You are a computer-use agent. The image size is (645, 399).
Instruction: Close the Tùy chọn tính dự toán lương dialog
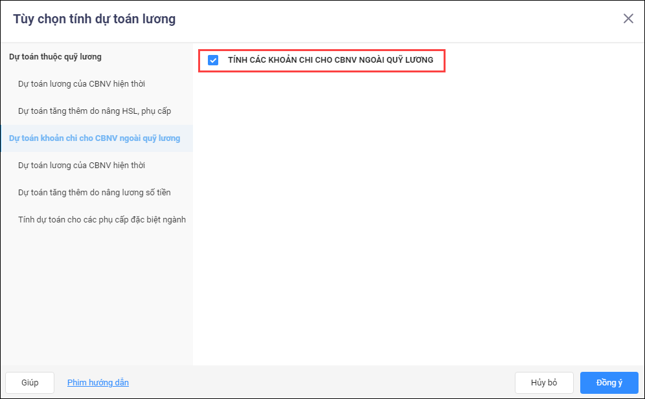(628, 19)
